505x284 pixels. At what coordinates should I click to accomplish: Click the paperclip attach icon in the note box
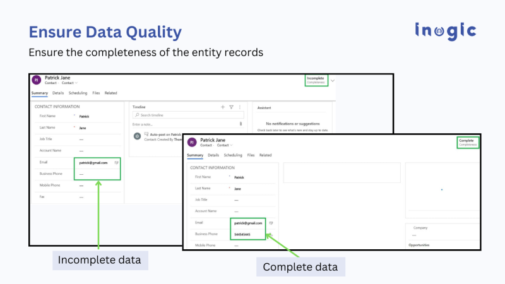[241, 124]
